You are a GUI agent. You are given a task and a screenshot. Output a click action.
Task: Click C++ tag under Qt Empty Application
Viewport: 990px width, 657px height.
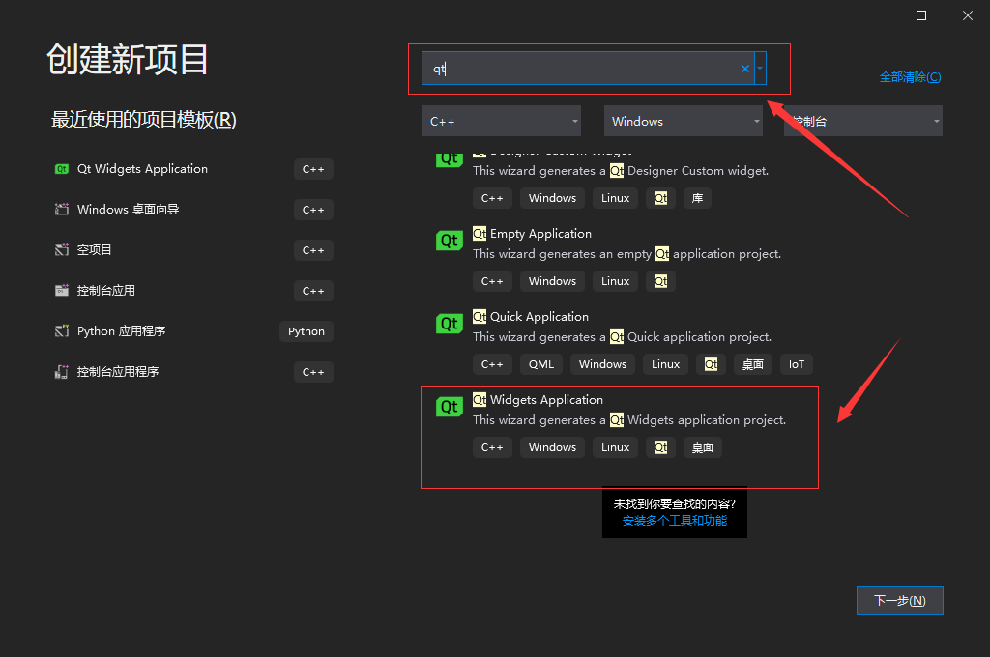[x=492, y=281]
